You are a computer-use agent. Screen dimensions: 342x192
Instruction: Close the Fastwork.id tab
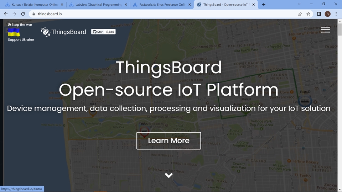190,5
